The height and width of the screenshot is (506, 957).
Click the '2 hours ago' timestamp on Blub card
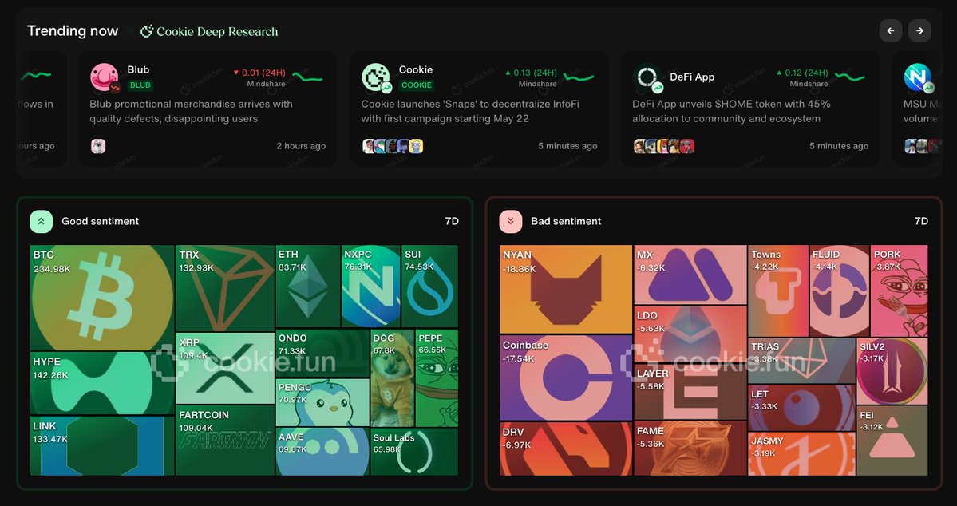coord(301,146)
